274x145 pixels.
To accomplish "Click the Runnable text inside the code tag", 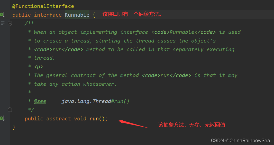I will click(x=182, y=32).
